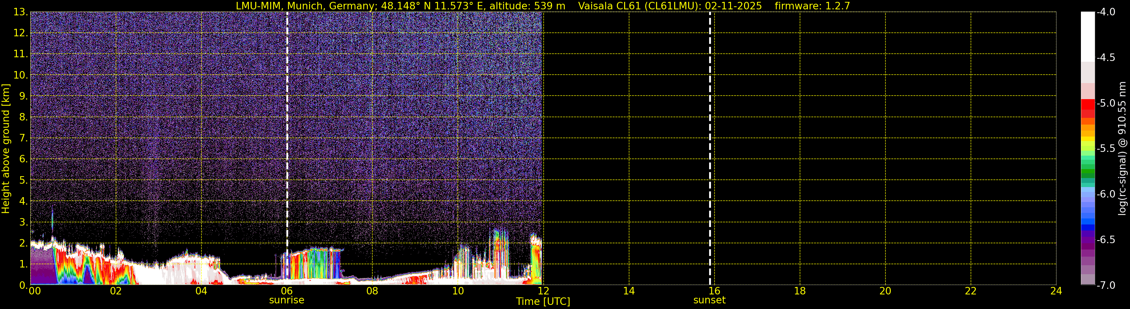Select the white top section of the colorbar

pos(1087,37)
